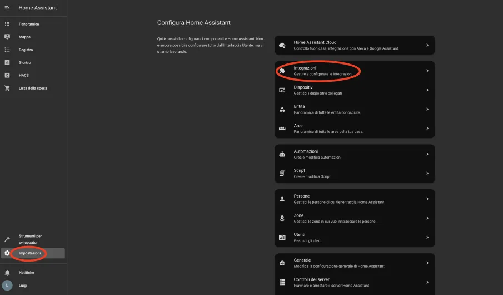Open Integrazioni configuration

tap(355, 71)
